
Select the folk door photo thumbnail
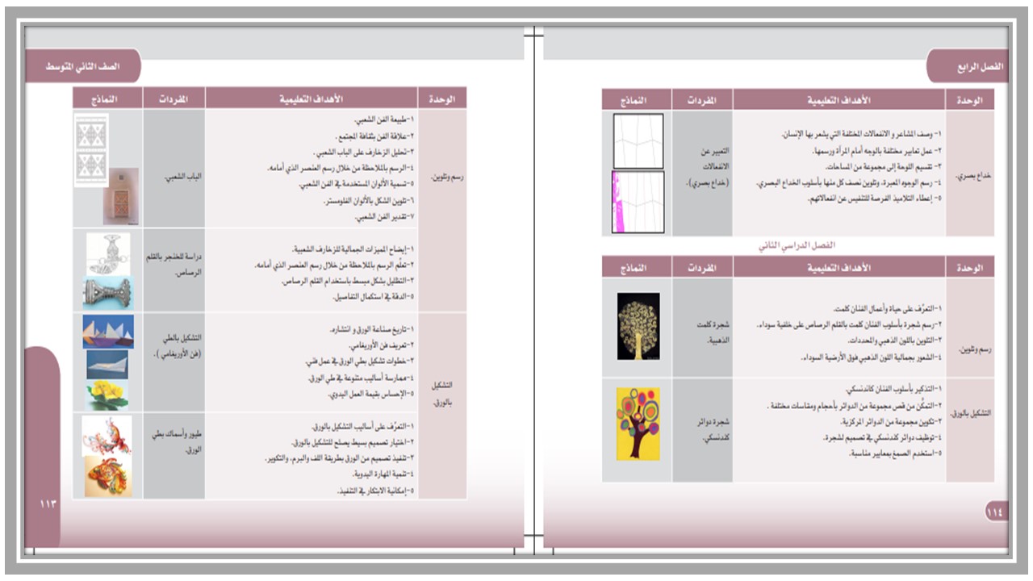click(120, 196)
